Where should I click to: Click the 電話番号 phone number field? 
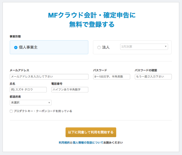(70, 89)
